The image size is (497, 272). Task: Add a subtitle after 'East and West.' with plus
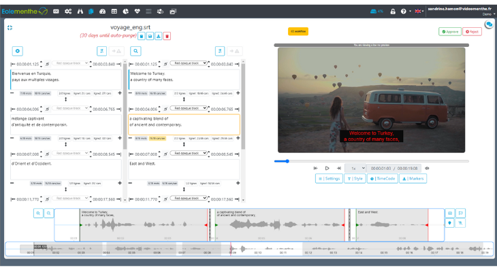(238, 183)
